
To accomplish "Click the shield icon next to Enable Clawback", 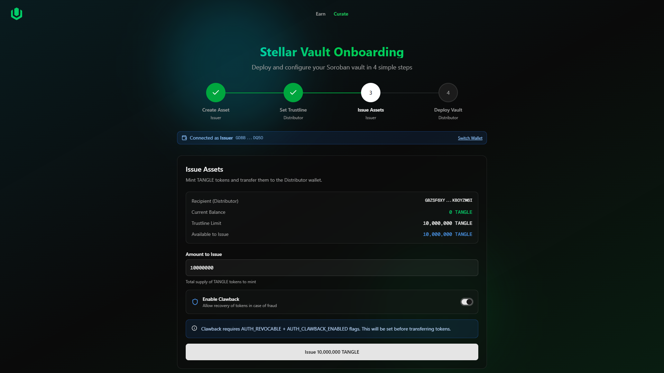I will pyautogui.click(x=195, y=302).
